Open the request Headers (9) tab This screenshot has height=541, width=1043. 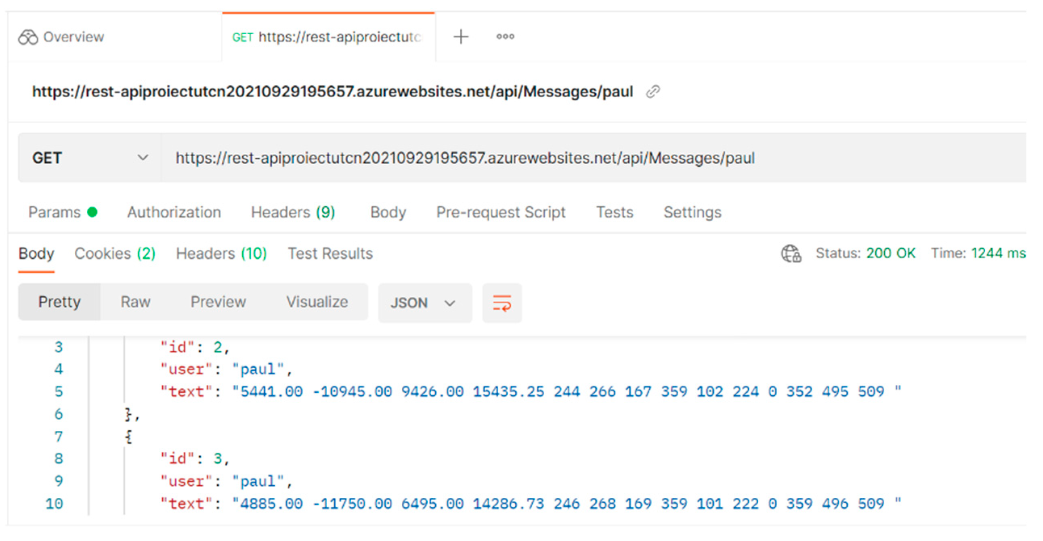(292, 212)
